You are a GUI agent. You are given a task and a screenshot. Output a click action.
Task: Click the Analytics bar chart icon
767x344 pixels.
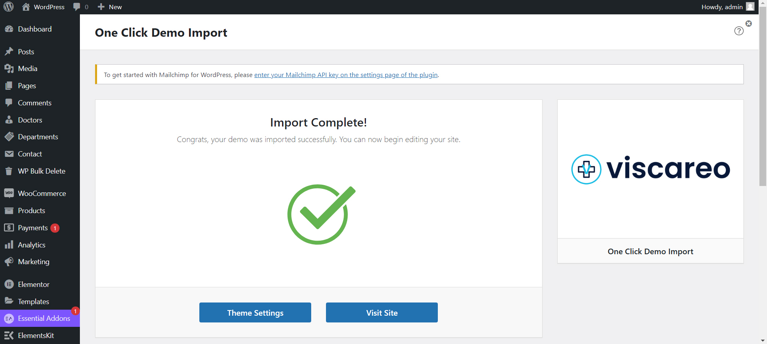point(9,245)
